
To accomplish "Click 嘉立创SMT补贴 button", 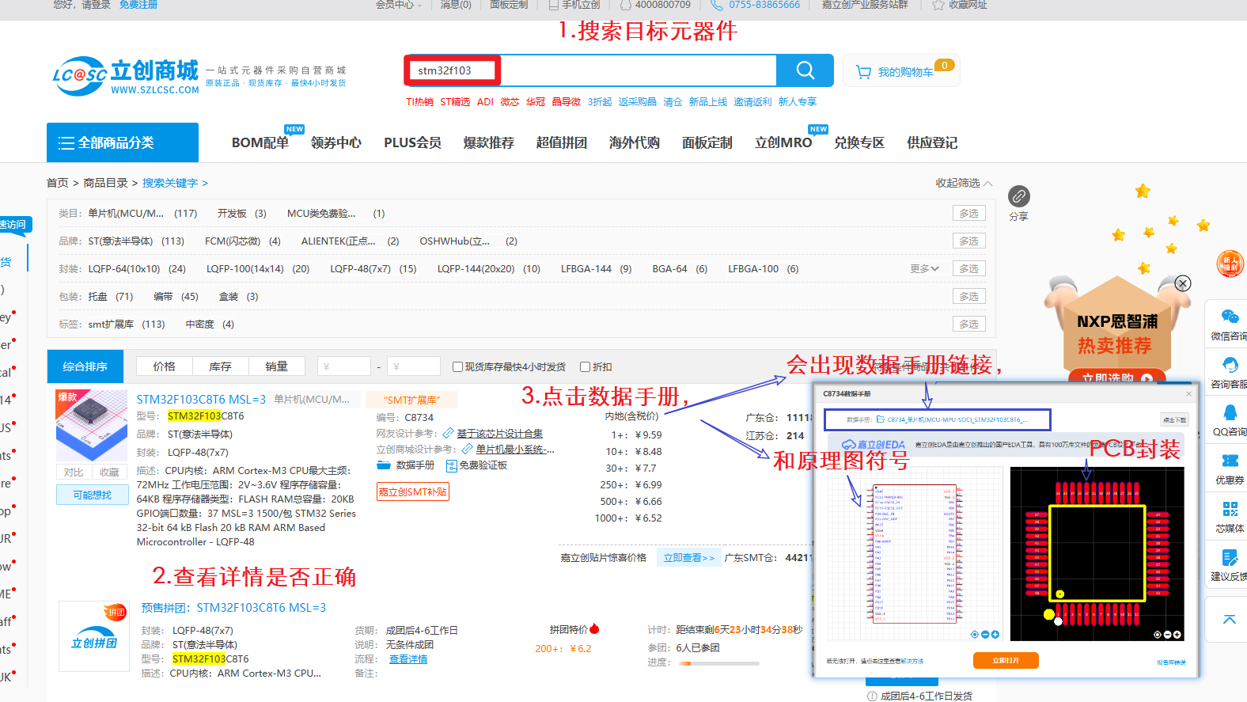I will click(x=413, y=491).
